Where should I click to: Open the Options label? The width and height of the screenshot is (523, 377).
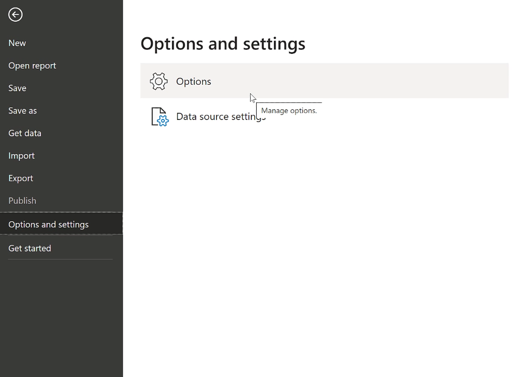[194, 81]
